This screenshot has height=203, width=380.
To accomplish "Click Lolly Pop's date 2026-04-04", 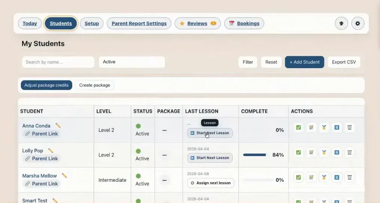I will 198,149.
